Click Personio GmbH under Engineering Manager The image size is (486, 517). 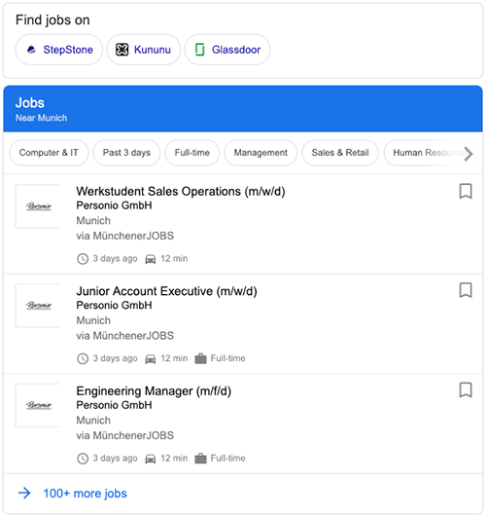tap(114, 406)
